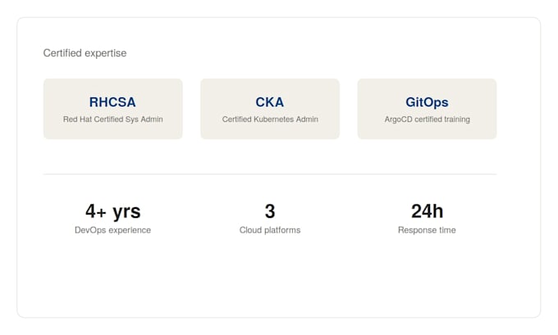Click the Certified expertise section title
Image resolution: width=558 pixels, height=335 pixels.
[85, 53]
